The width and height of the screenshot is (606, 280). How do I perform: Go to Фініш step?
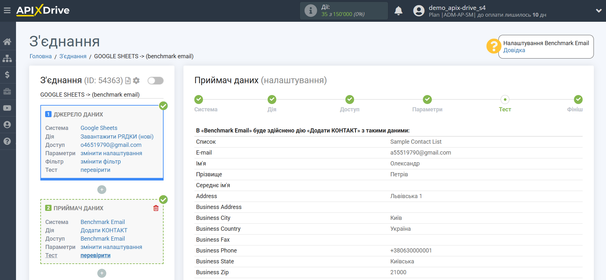coord(578,100)
